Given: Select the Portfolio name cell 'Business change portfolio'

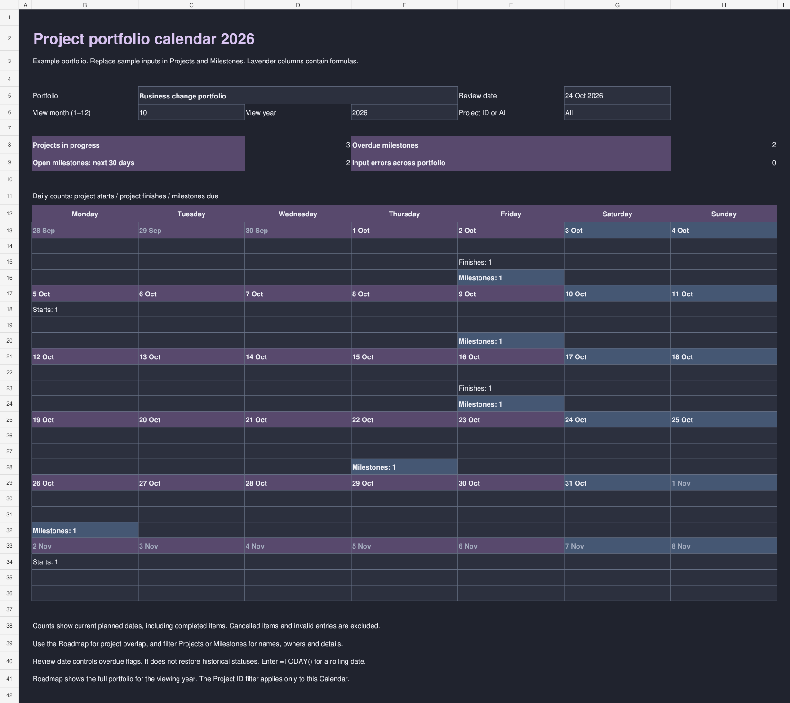Looking at the screenshot, I should pyautogui.click(x=298, y=96).
